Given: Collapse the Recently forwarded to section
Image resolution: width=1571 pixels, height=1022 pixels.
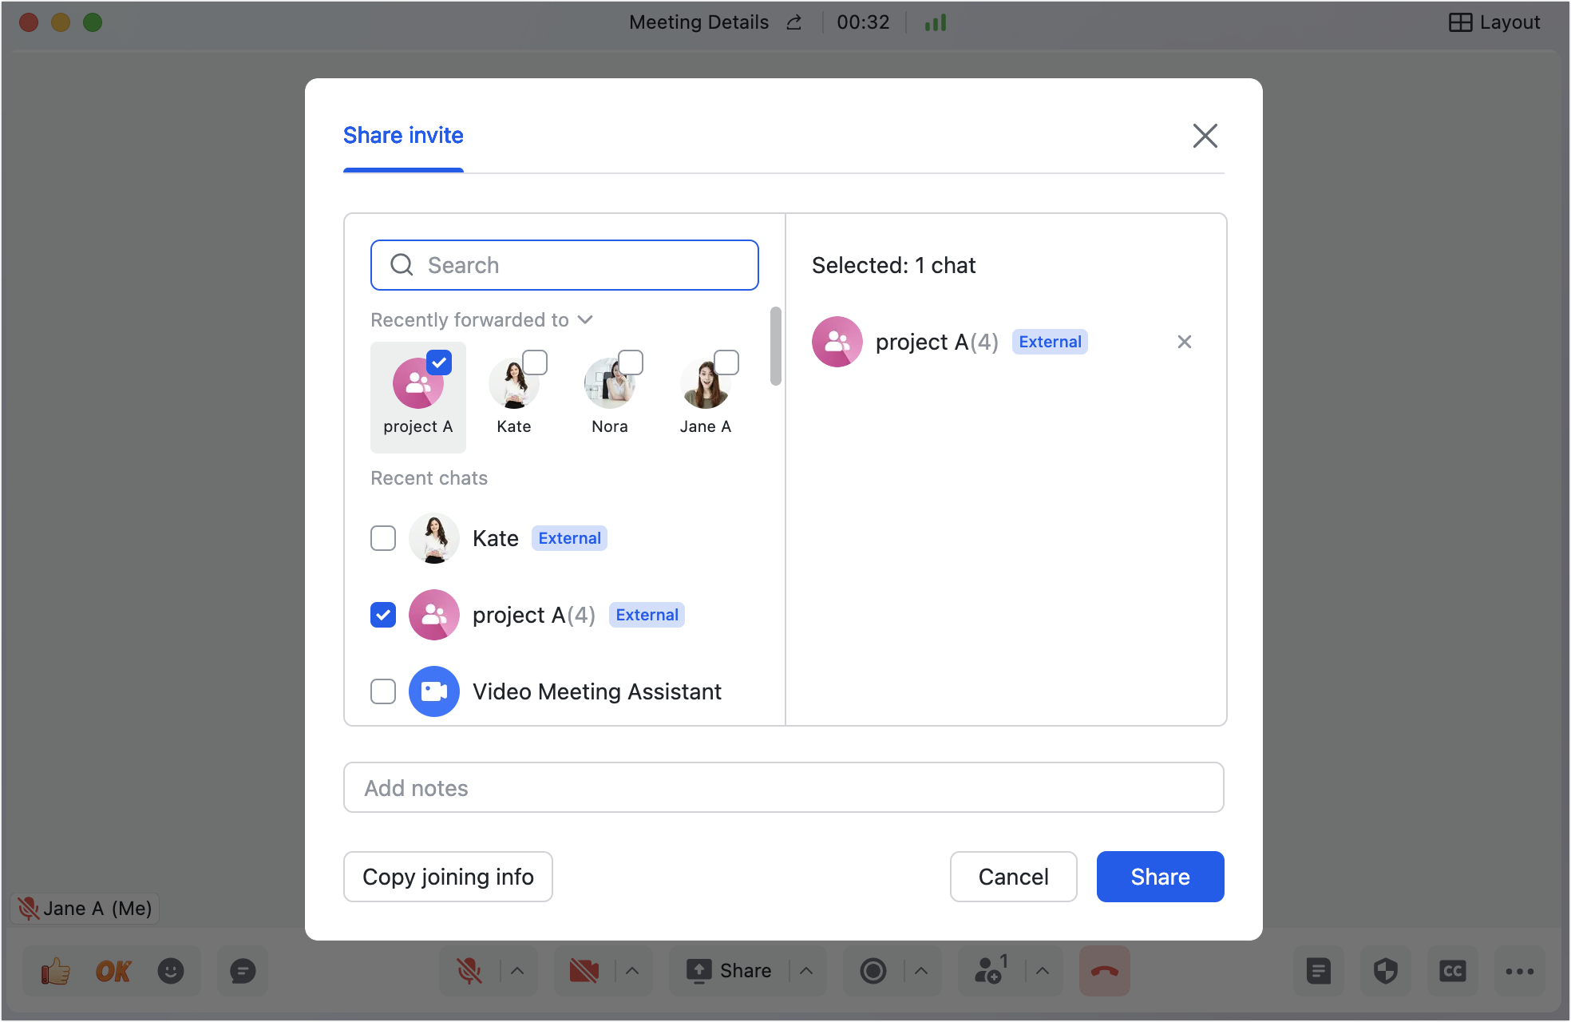Looking at the screenshot, I should click(x=585, y=320).
